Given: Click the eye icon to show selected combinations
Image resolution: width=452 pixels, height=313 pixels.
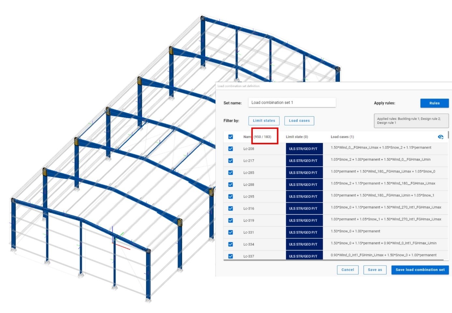Looking at the screenshot, I should point(441,137).
